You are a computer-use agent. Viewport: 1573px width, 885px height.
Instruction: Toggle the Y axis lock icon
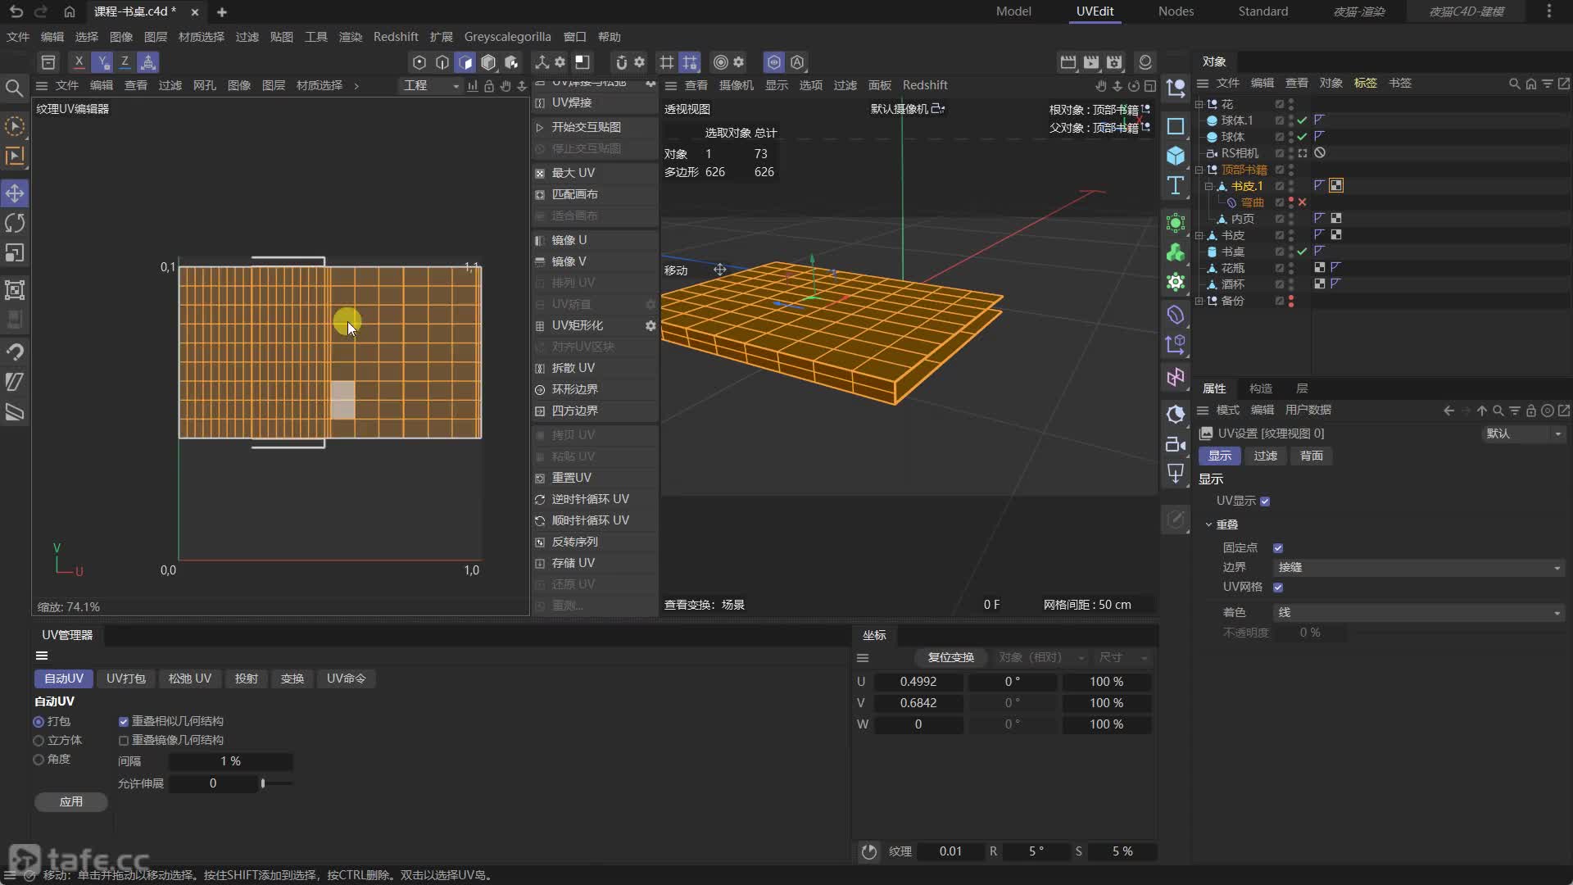point(102,61)
